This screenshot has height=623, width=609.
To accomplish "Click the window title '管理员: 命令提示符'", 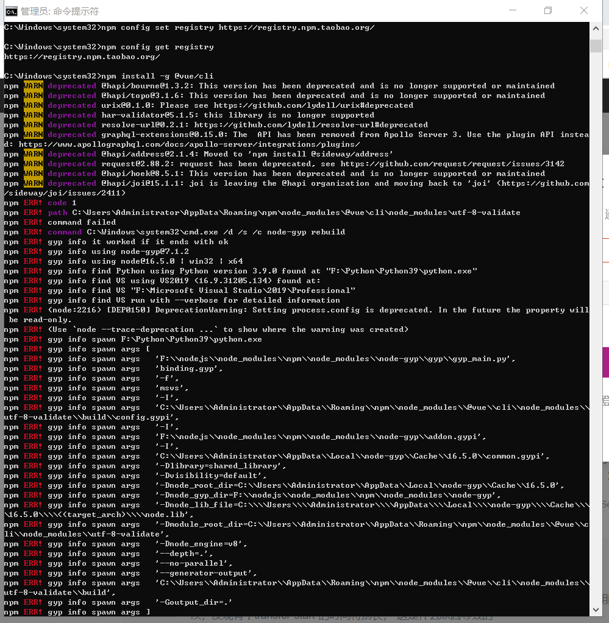I will [60, 11].
